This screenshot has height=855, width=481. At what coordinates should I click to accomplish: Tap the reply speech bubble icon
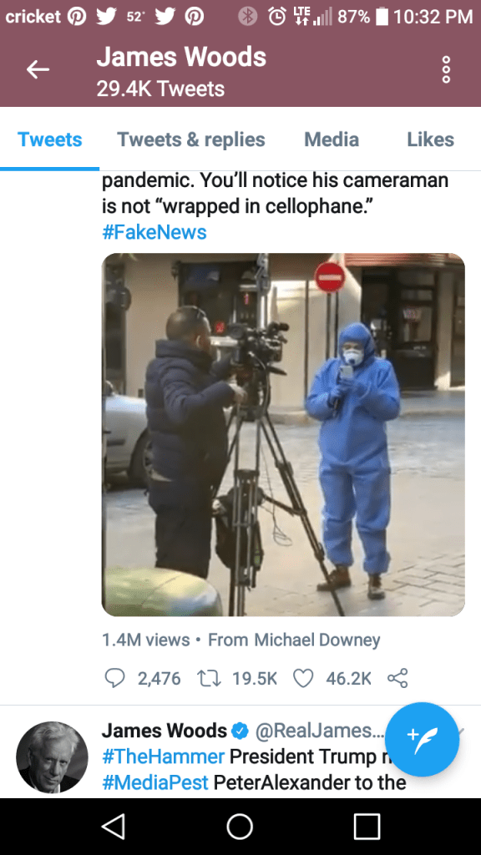pyautogui.click(x=114, y=678)
